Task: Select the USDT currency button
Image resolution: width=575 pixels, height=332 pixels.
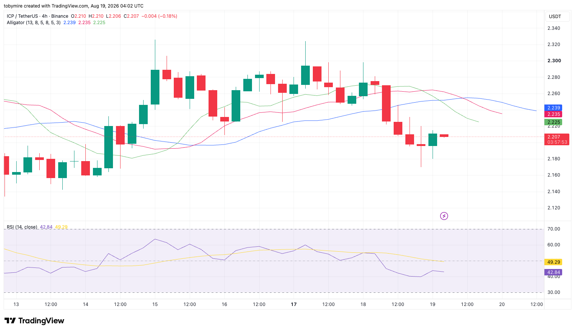Action: point(555,17)
